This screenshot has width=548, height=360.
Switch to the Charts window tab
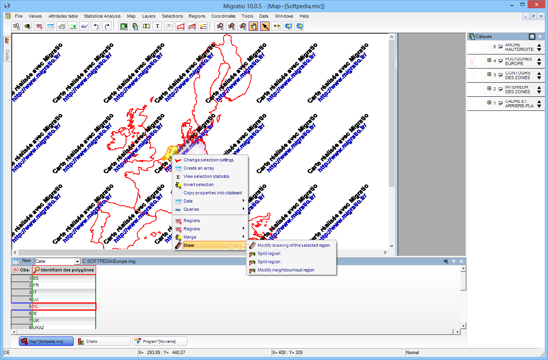pyautogui.click(x=103, y=342)
